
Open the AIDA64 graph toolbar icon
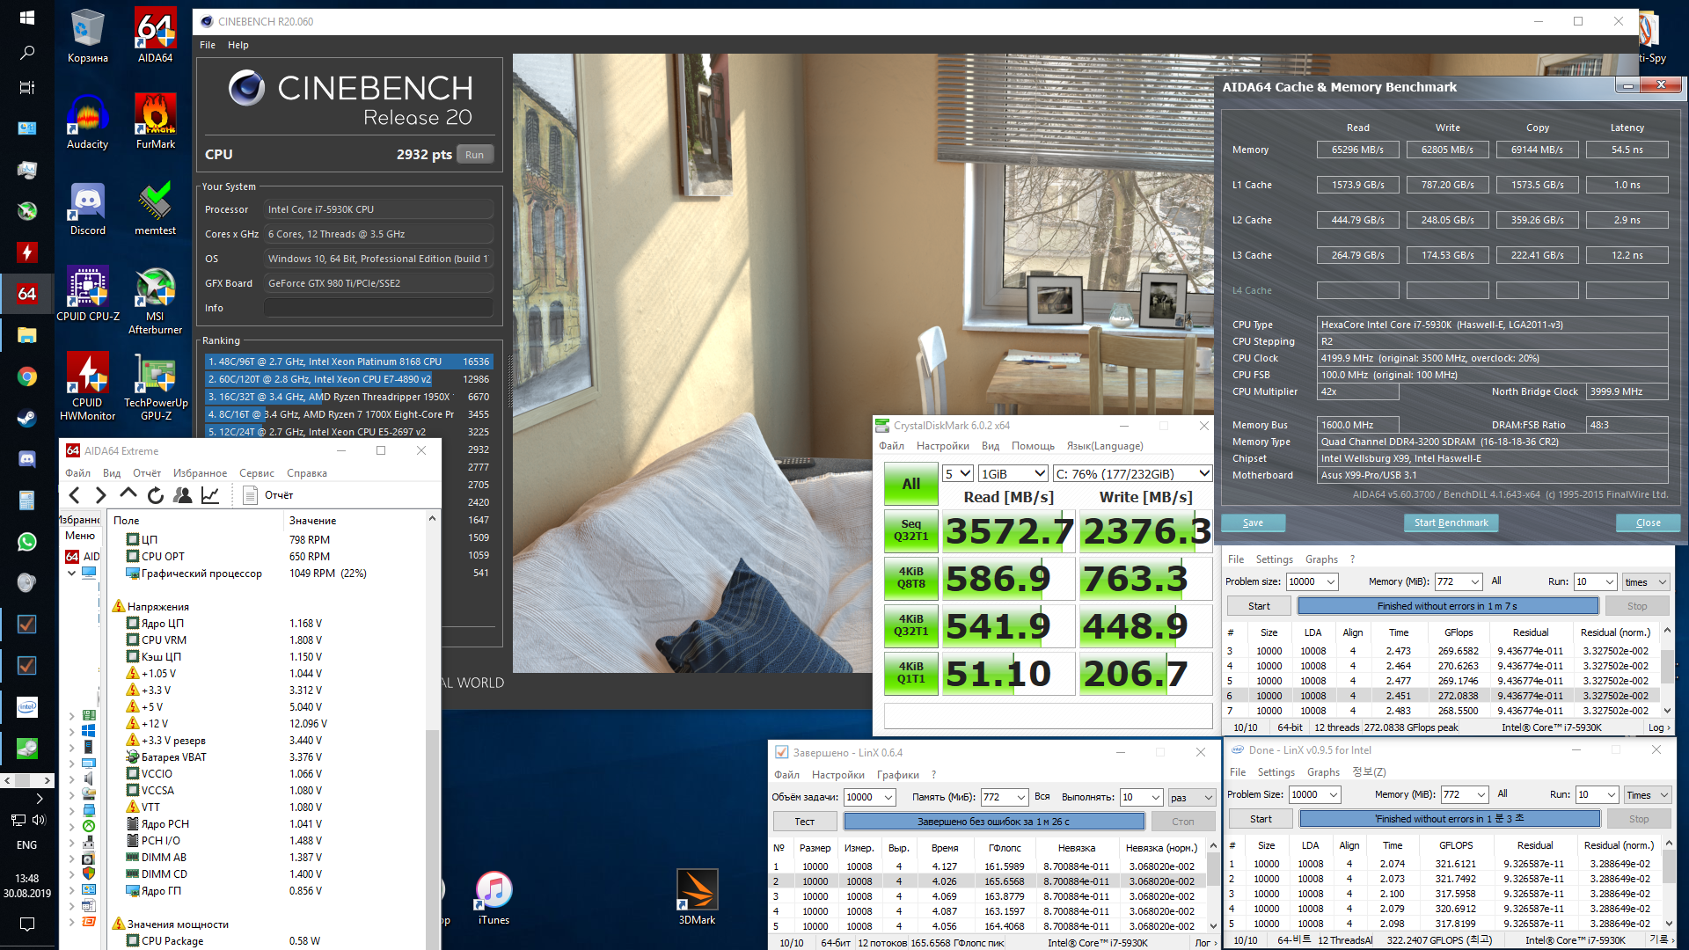coord(210,495)
